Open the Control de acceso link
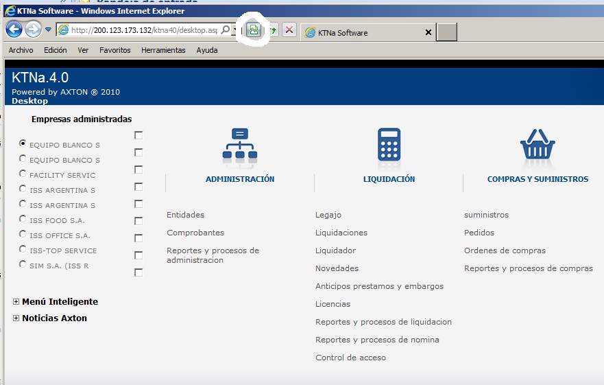The width and height of the screenshot is (604, 385). [350, 358]
